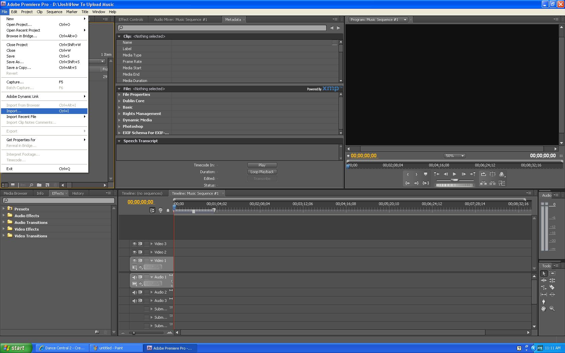The image size is (565, 353).
Task: Select the Ripple Edit tool
Action: click(x=544, y=280)
